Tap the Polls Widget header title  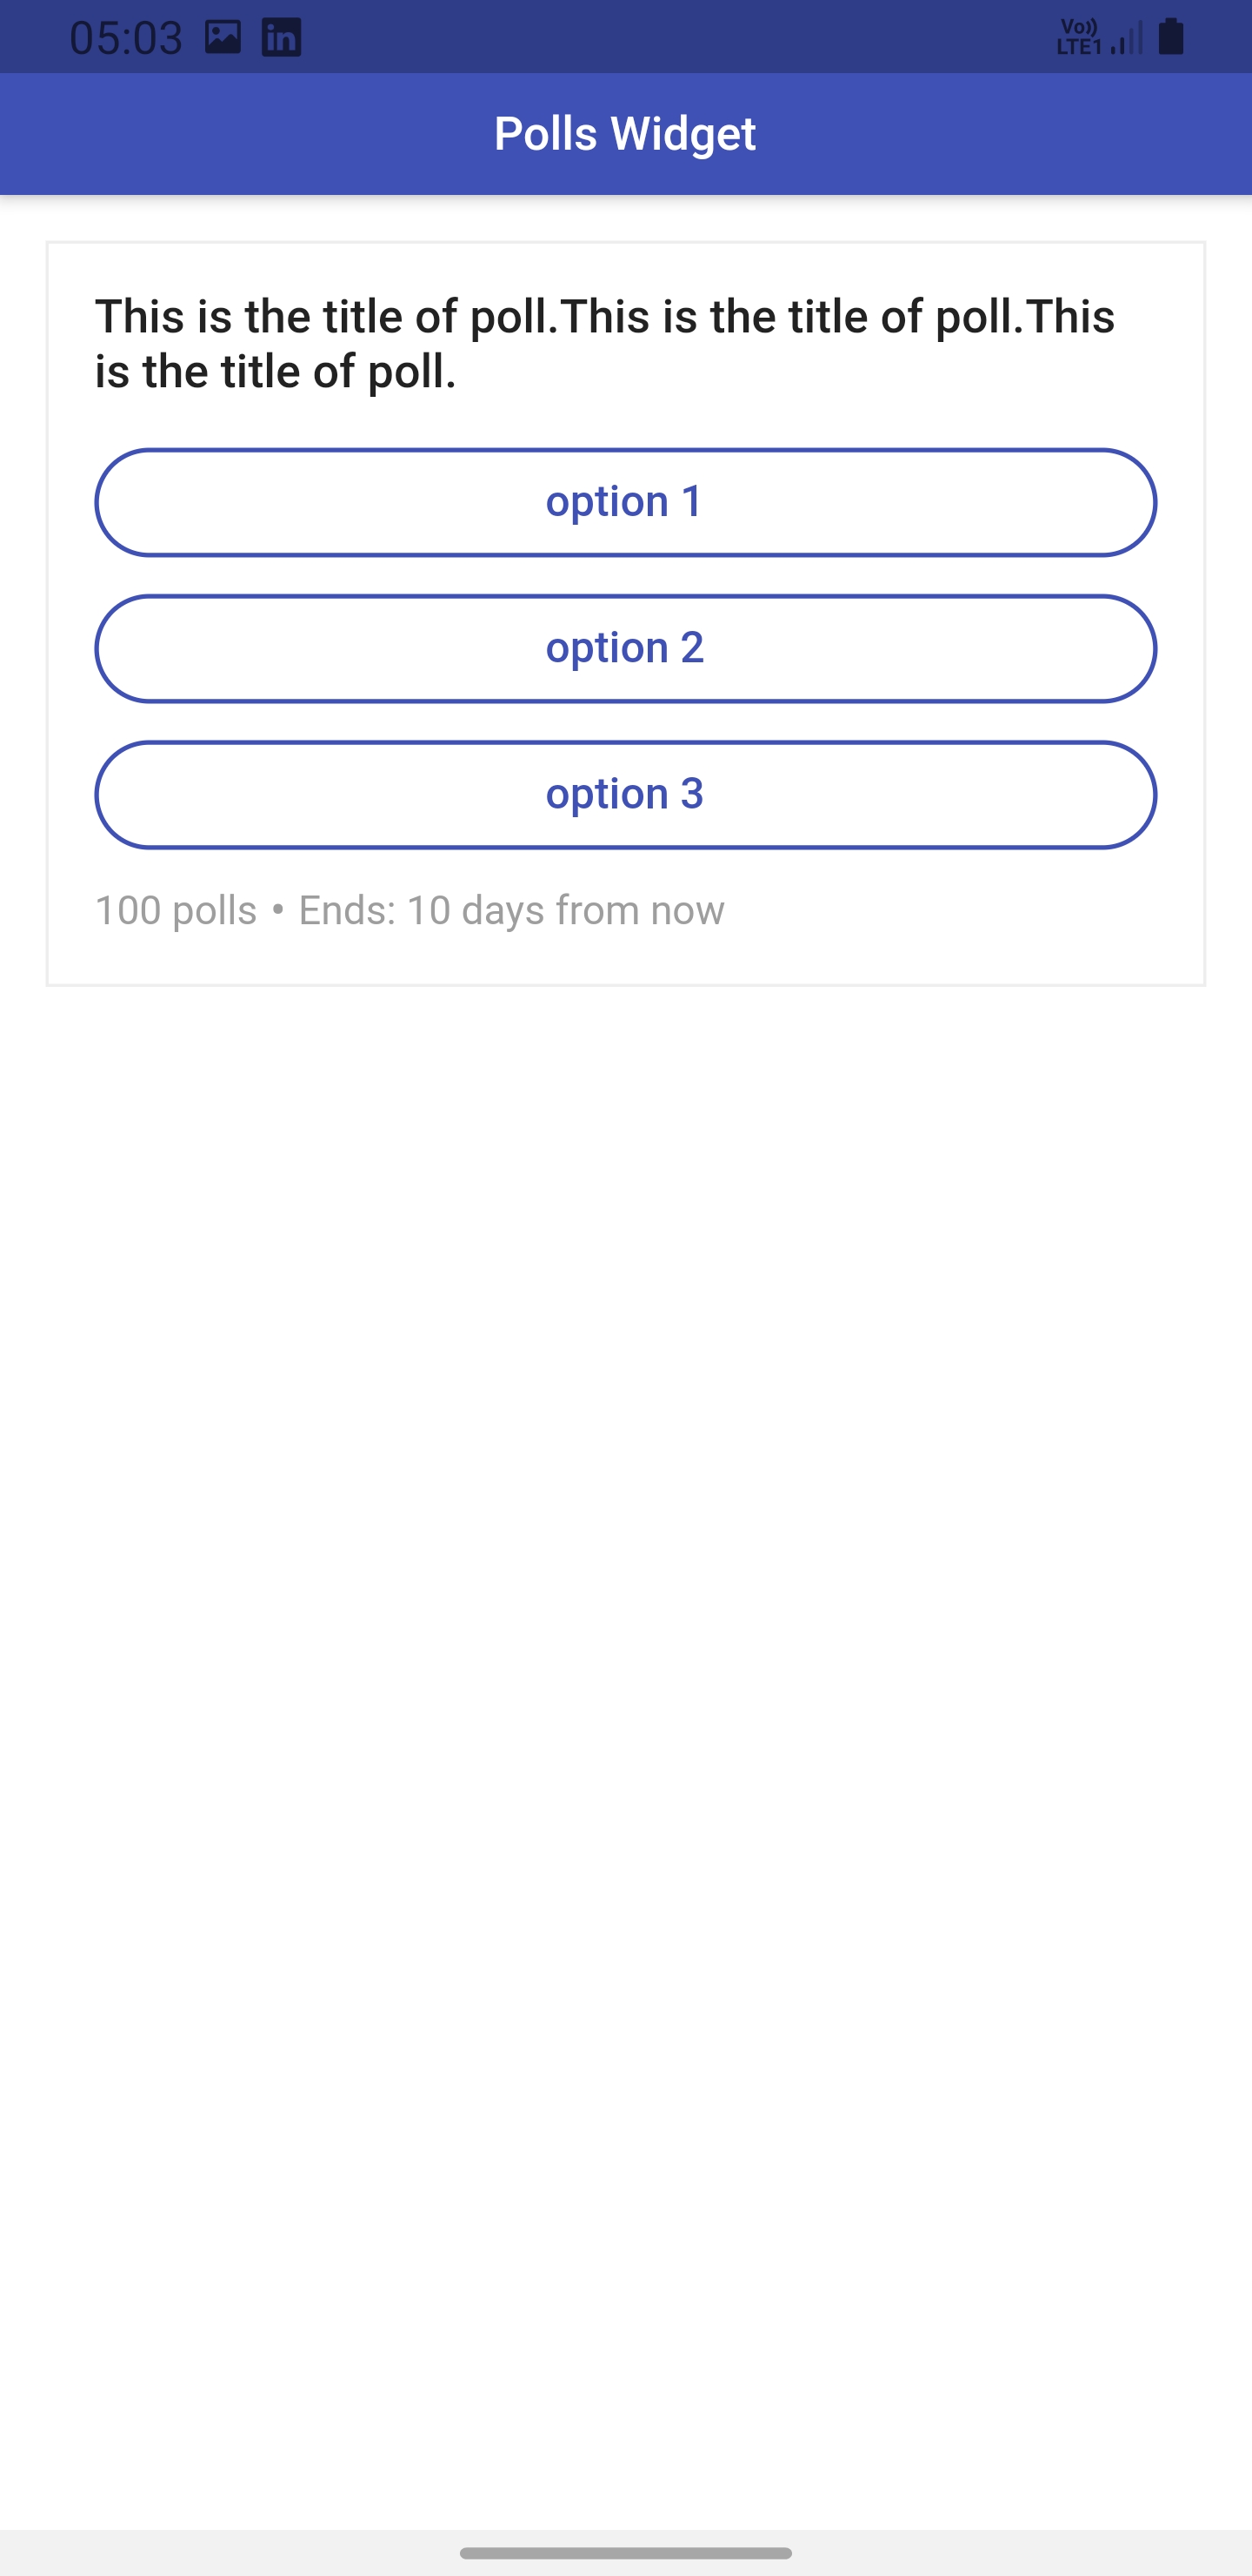(625, 133)
